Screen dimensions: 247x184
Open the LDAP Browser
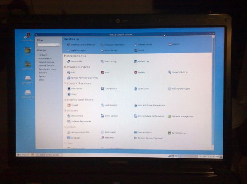(109, 89)
